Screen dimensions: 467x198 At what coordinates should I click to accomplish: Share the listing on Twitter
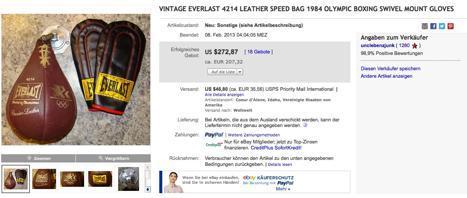tap(442, 26)
